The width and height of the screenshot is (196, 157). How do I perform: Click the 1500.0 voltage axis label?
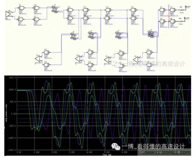click(x=11, y=78)
